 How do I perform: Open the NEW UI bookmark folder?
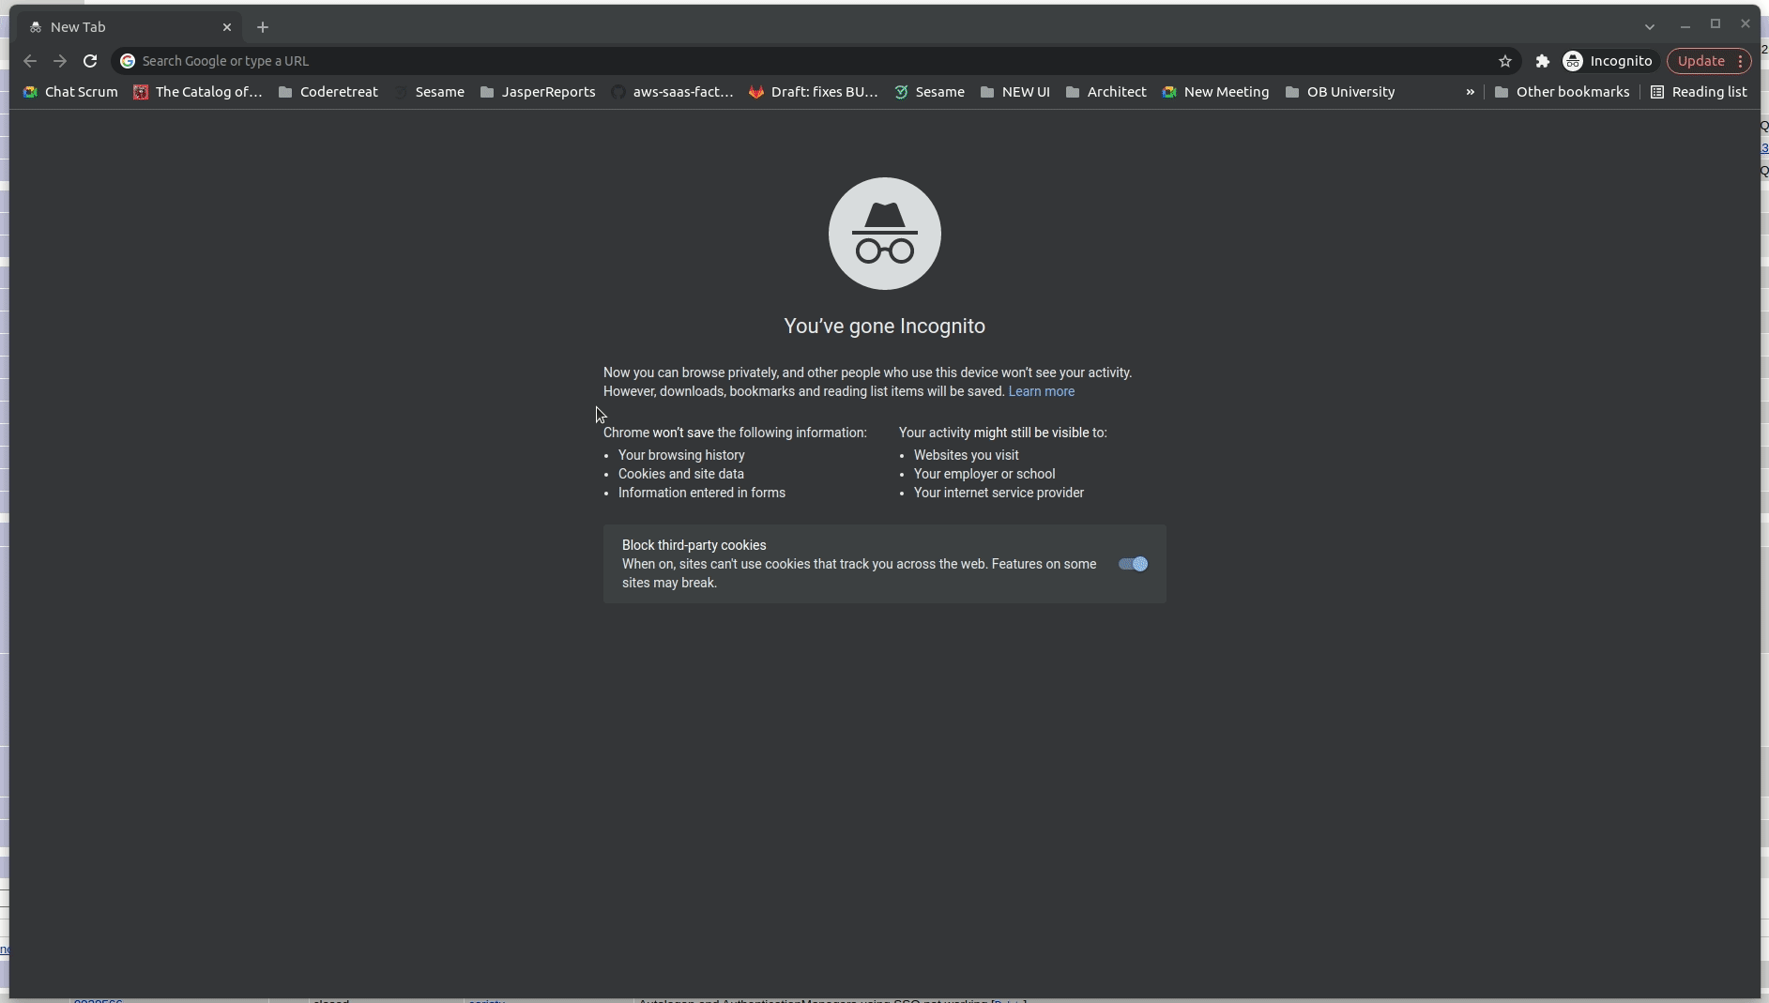(x=1015, y=92)
